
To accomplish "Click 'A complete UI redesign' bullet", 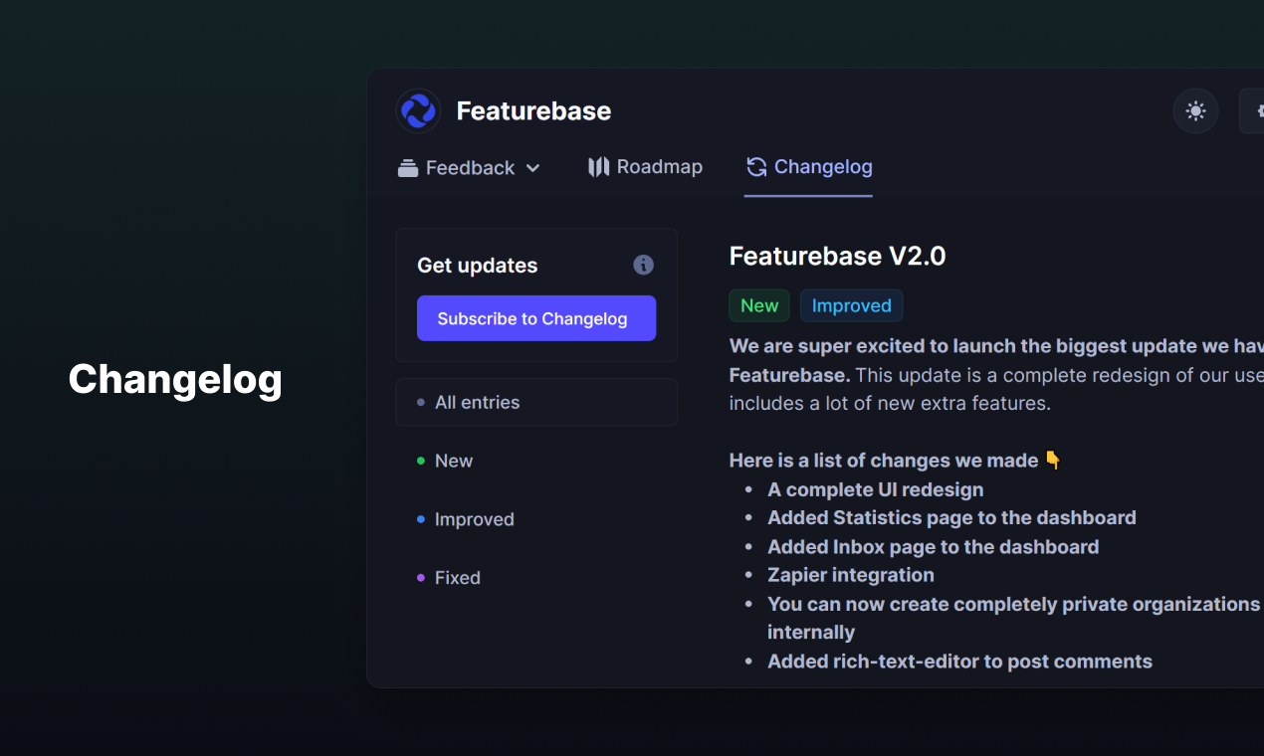I will (x=876, y=489).
